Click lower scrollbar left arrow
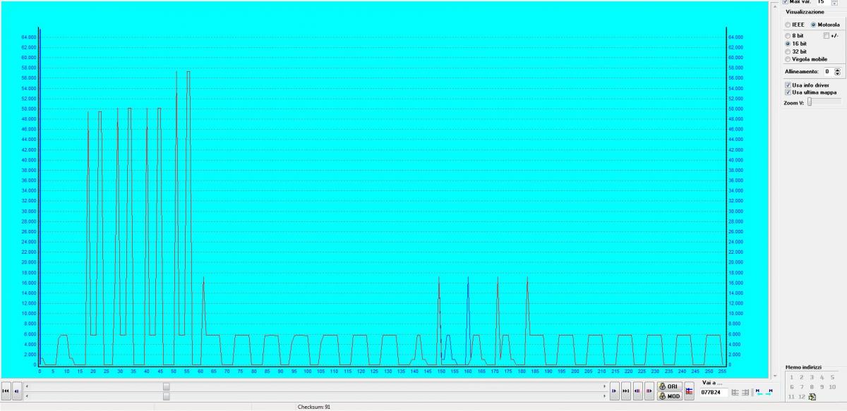 tap(28, 396)
